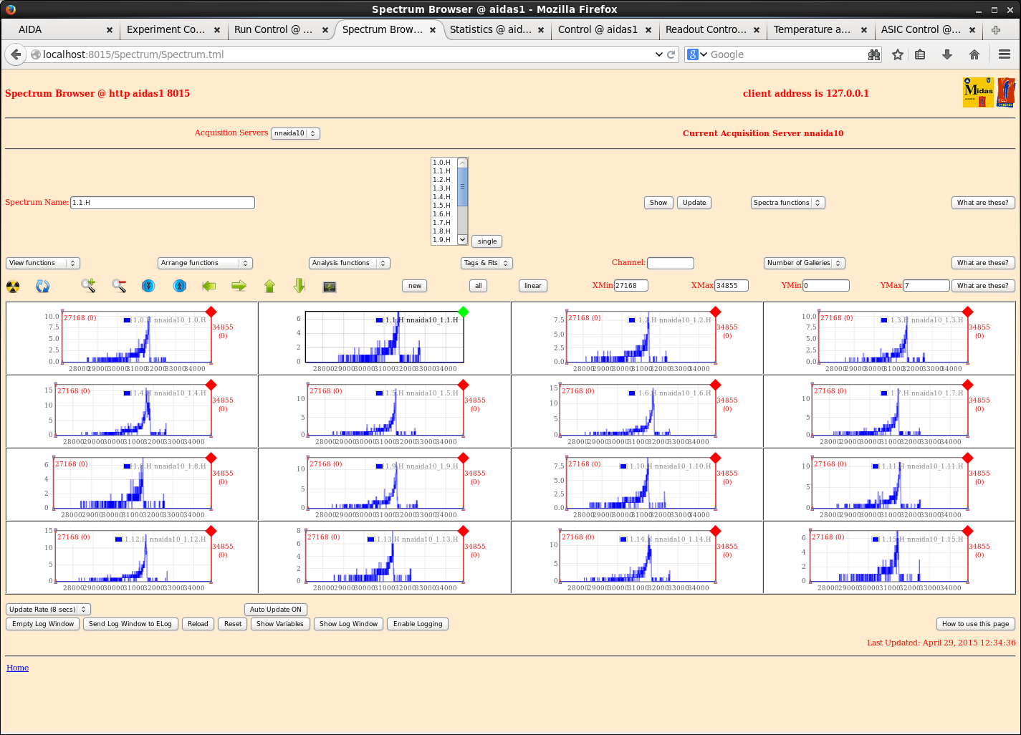Reload page via address bar reload icon

click(x=671, y=54)
